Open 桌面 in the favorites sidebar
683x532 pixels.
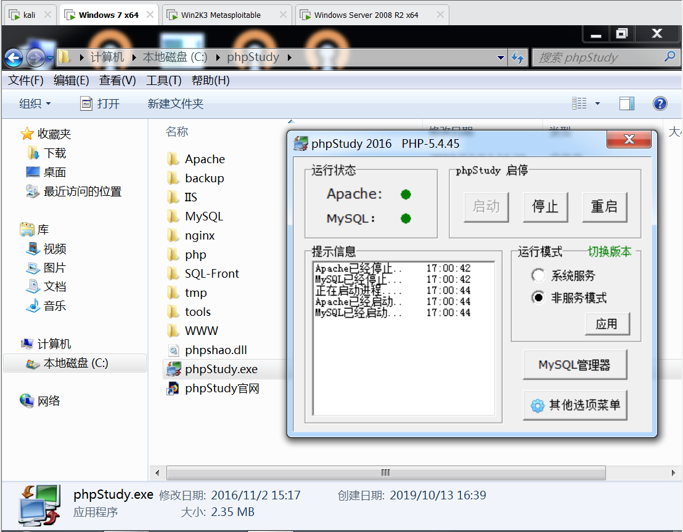point(46,172)
